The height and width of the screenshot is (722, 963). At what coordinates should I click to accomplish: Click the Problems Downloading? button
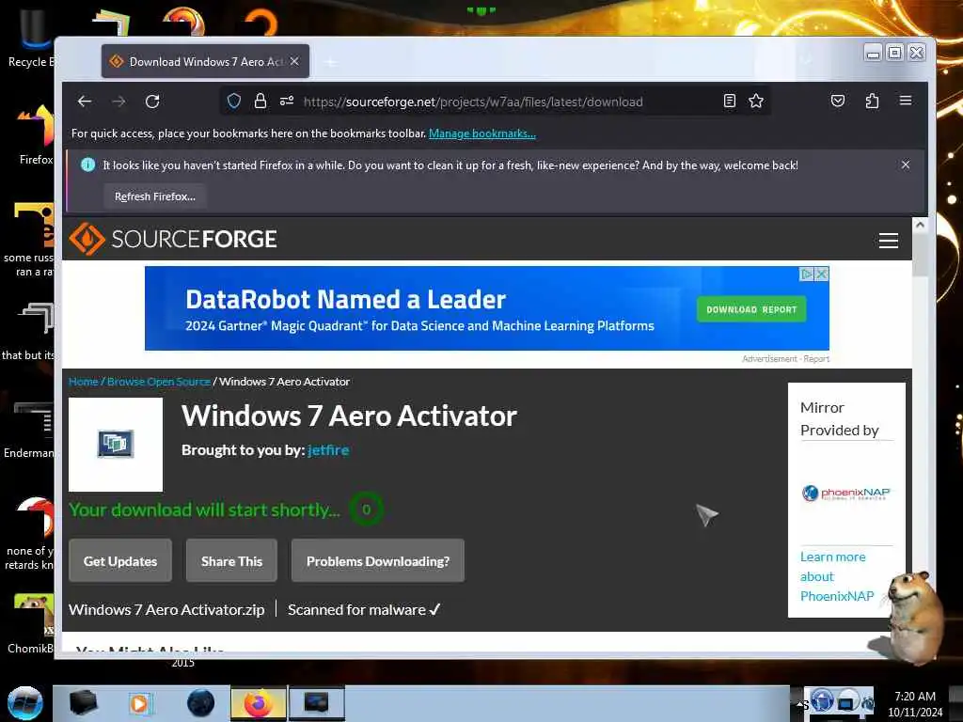pyautogui.click(x=378, y=560)
